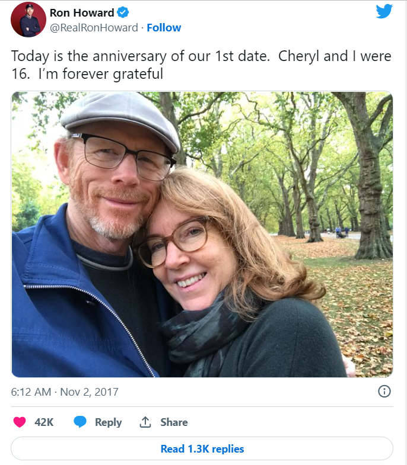Screen dimensions: 407x465
Task: Open the tweet info circle icon
Action: (384, 392)
